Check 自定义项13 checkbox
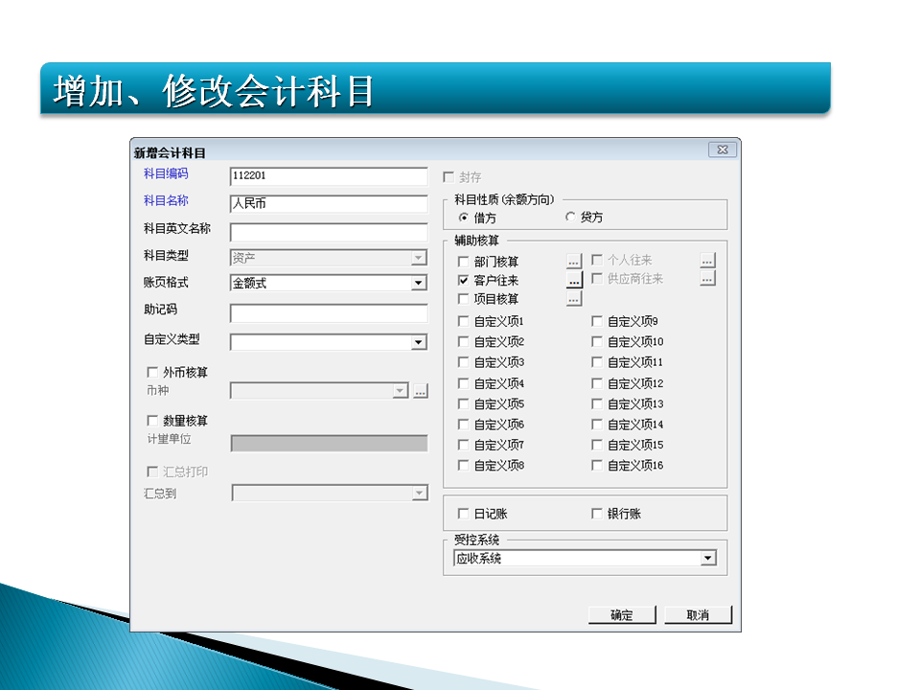 click(x=597, y=403)
